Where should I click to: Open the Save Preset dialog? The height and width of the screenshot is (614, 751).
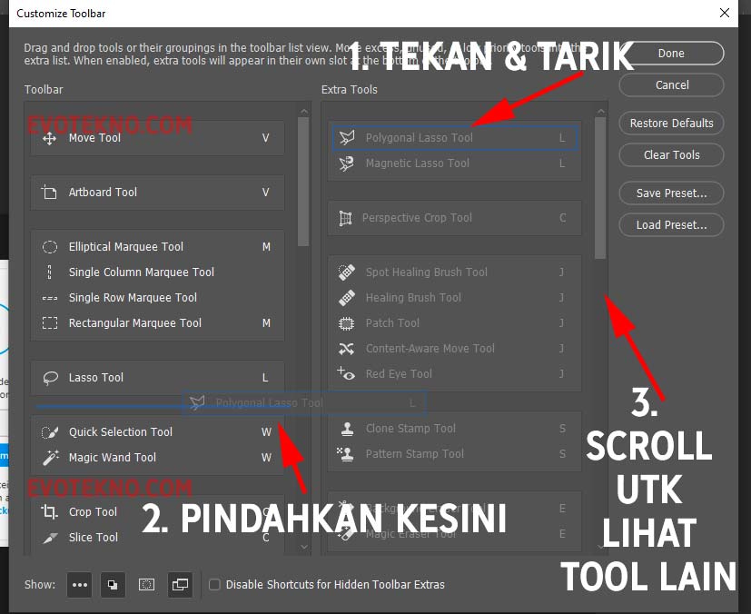671,193
